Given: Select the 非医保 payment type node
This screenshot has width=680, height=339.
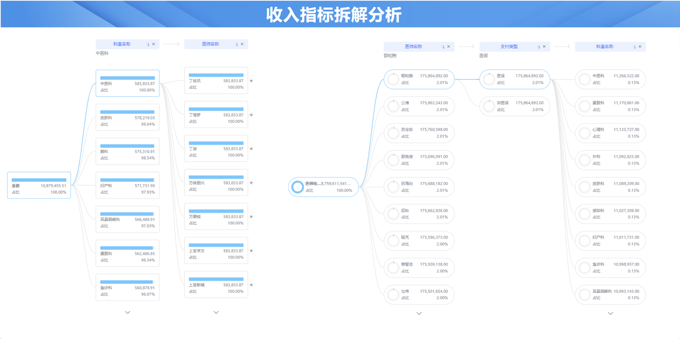Looking at the screenshot, I should tap(515, 106).
